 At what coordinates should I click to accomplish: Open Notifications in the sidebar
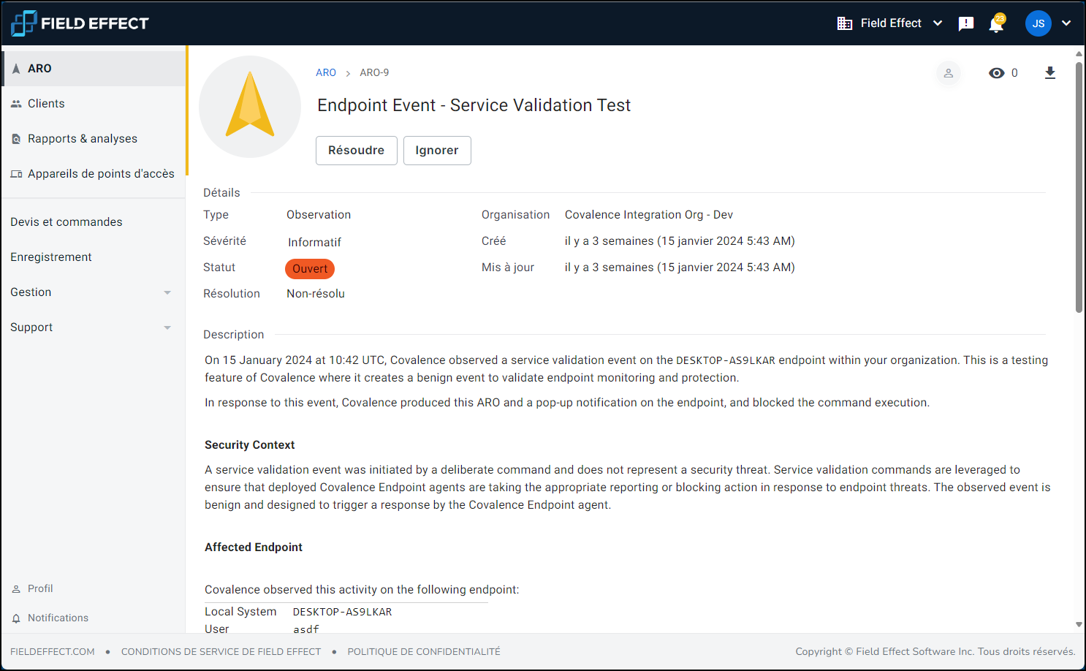94,618
